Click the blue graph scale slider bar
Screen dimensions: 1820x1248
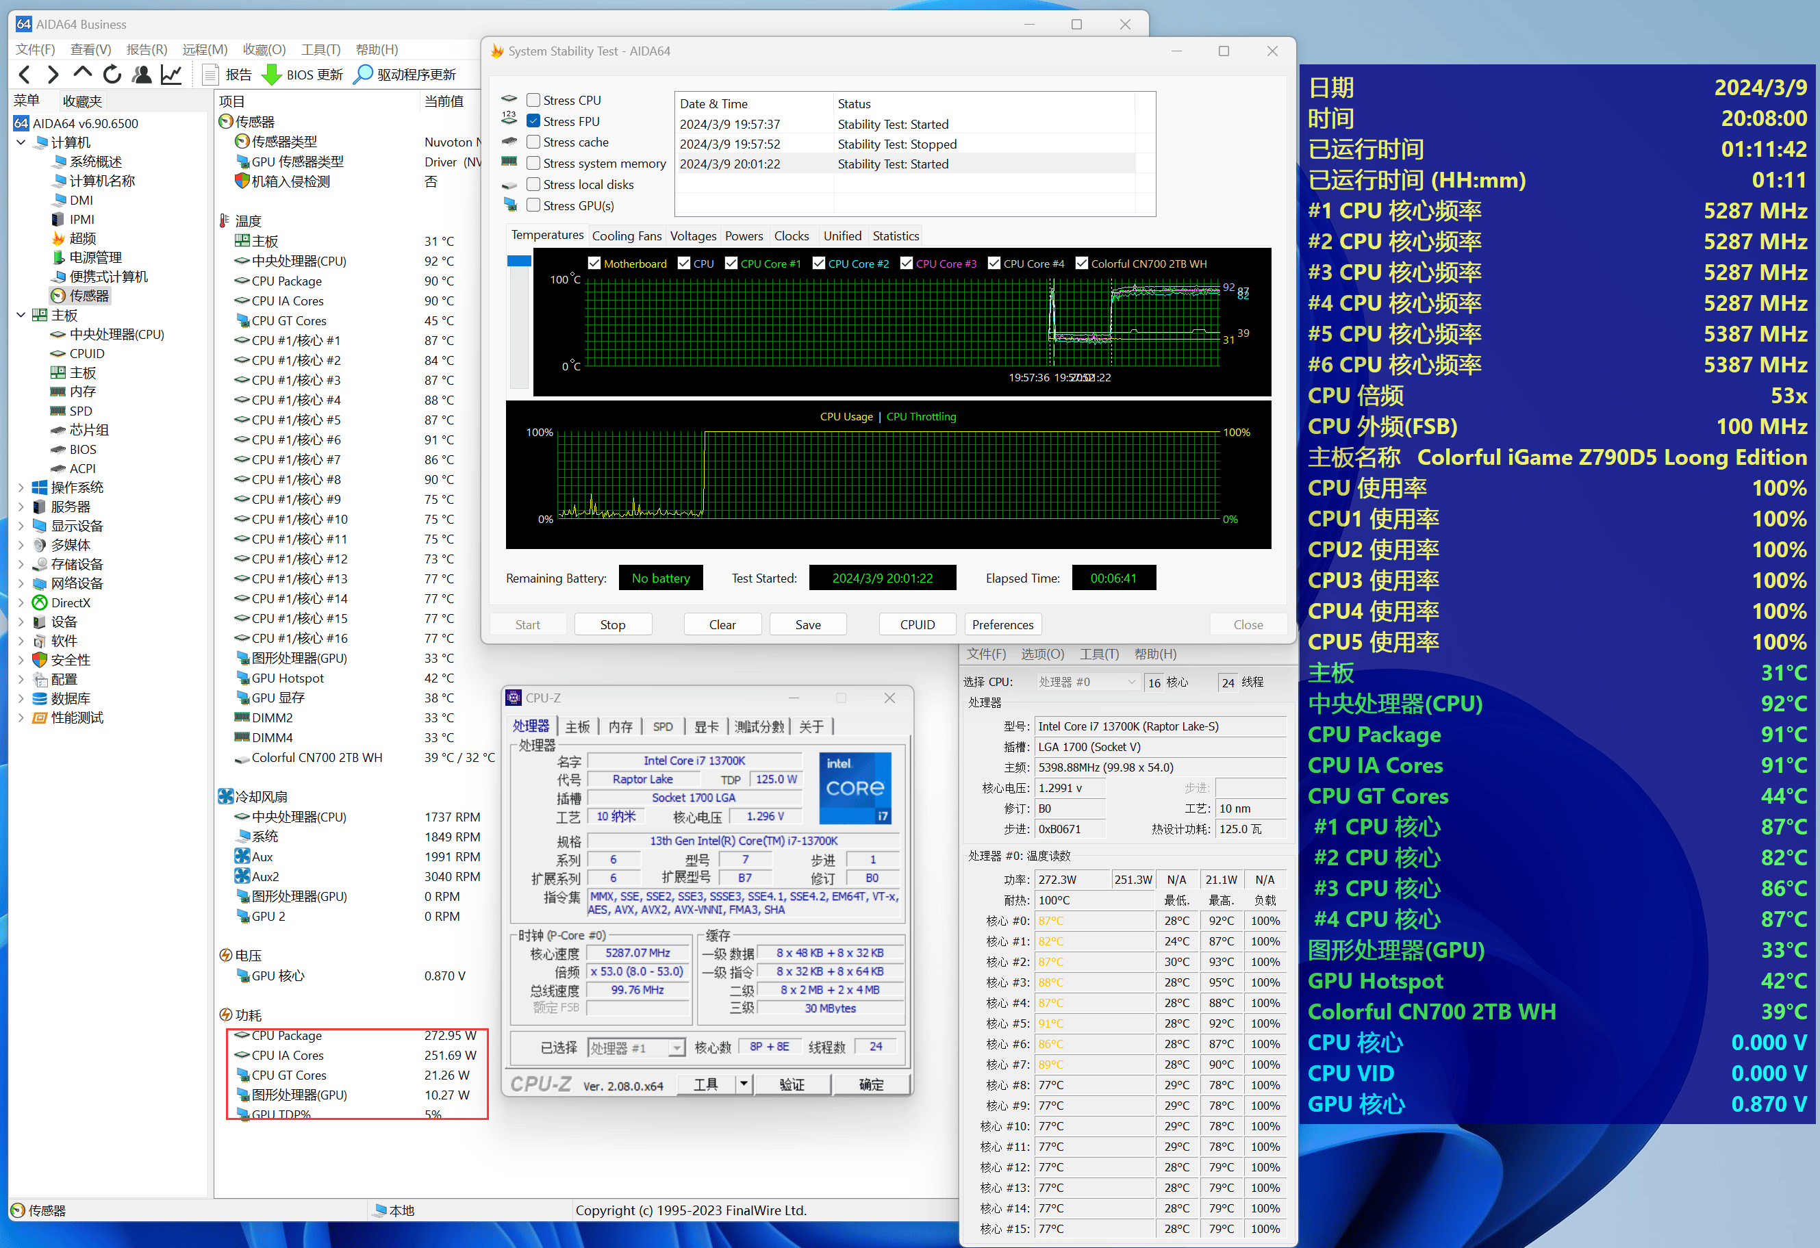(x=519, y=262)
